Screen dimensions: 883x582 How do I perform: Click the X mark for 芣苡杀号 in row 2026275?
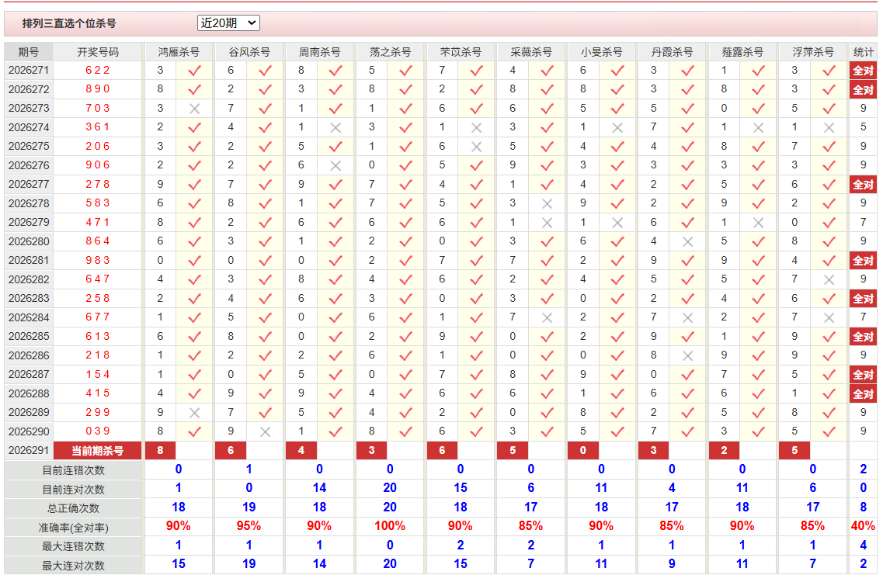pos(476,147)
